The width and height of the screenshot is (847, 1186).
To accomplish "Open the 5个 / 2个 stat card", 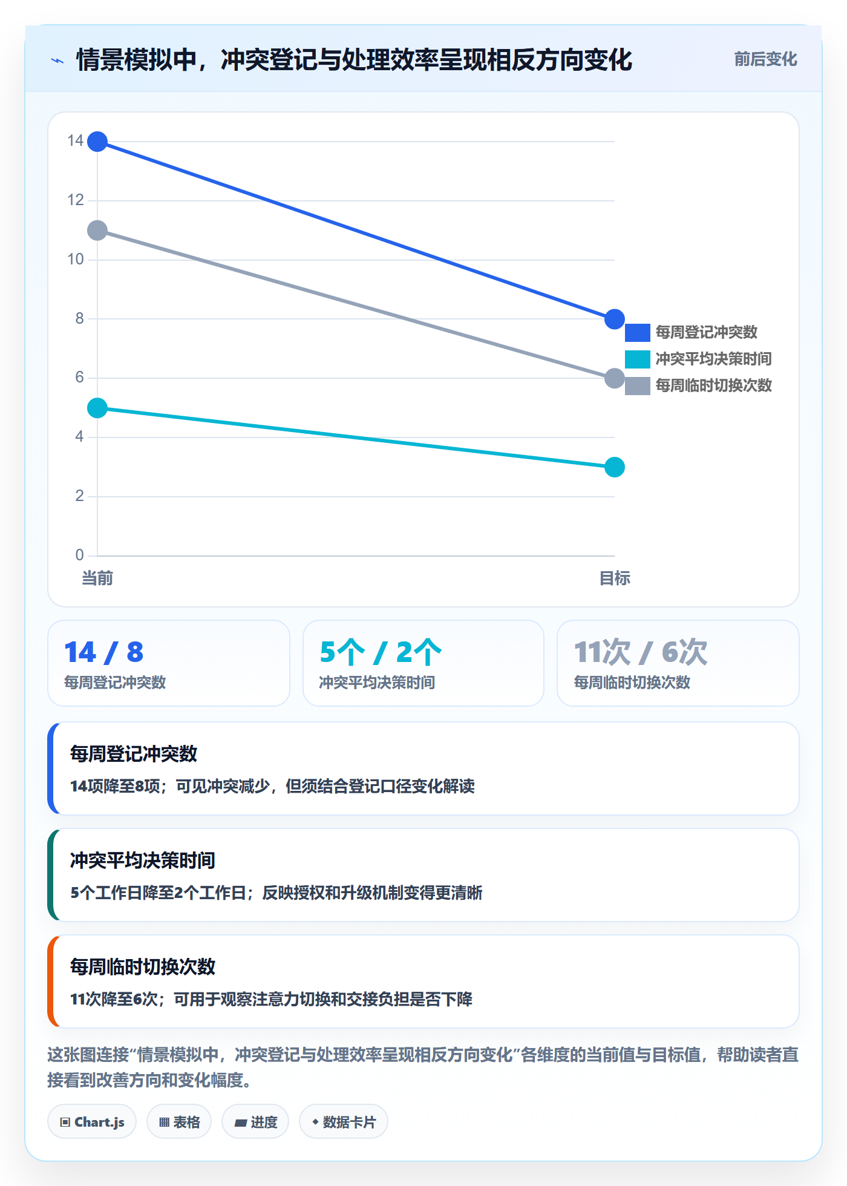I will (423, 663).
